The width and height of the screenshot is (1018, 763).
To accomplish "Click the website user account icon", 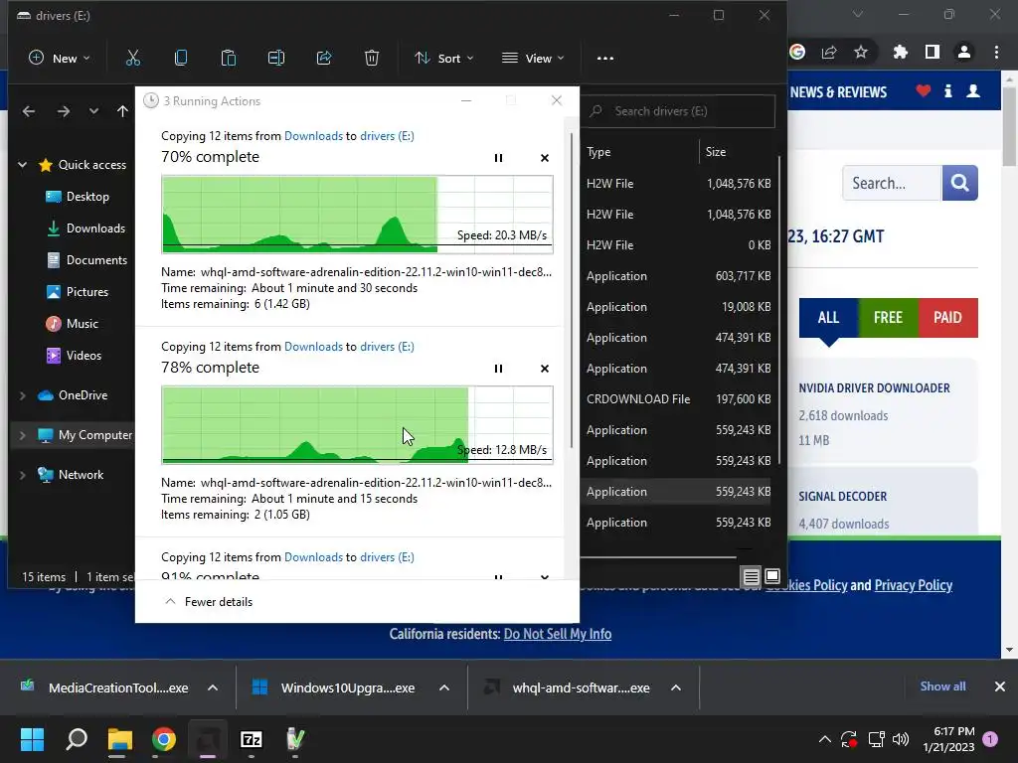I will point(973,90).
